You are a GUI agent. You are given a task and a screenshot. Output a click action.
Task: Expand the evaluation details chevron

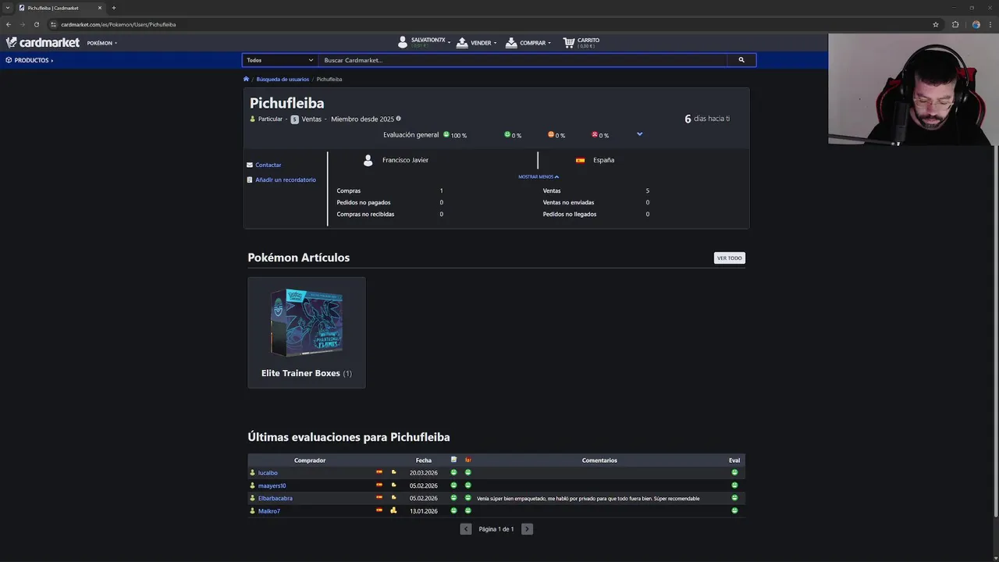639,134
